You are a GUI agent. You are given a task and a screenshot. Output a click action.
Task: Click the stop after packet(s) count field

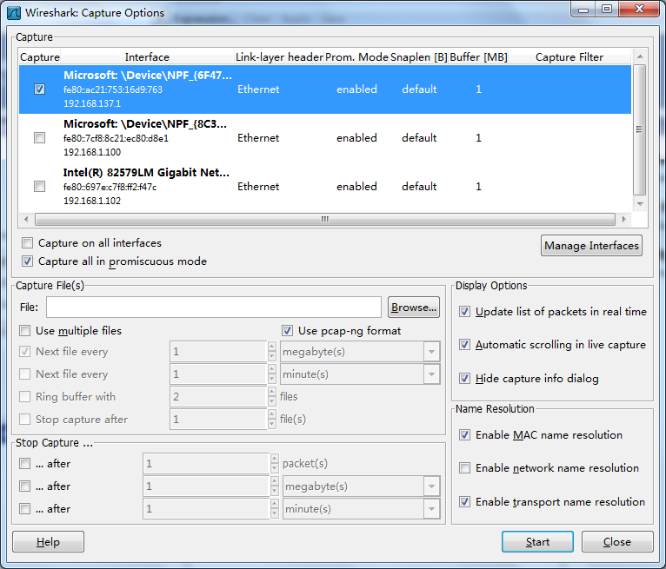[206, 463]
